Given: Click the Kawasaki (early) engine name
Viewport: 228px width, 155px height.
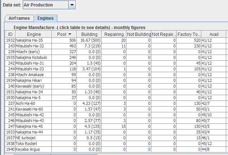Looking at the screenshot, I should 30,86.
